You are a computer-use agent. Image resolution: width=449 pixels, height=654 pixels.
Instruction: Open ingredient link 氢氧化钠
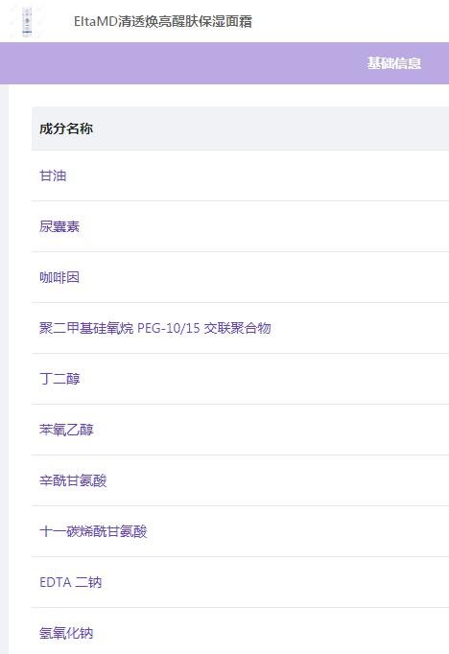[66, 633]
